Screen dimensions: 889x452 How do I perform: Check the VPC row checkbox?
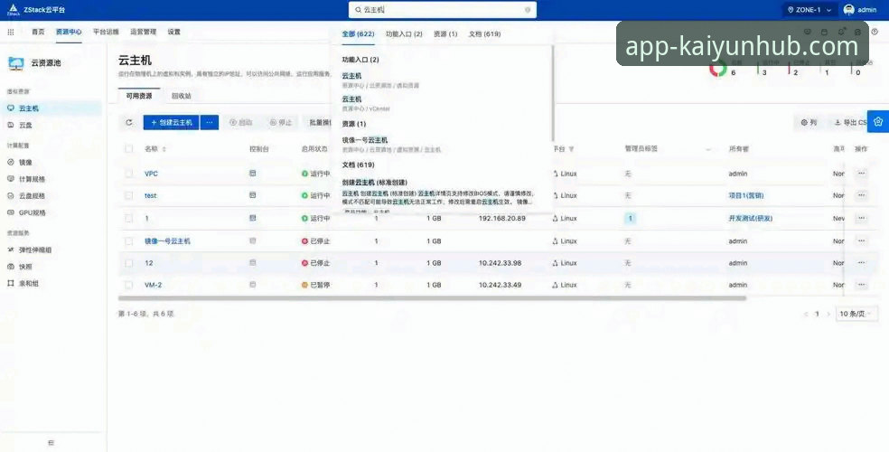128,174
